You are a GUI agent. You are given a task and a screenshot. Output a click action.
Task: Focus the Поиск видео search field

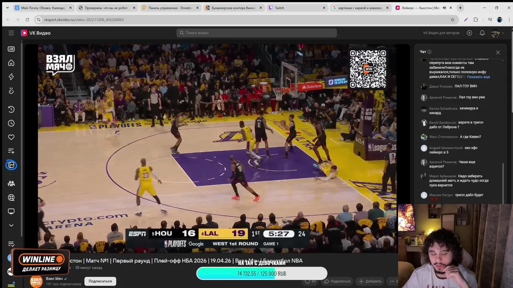(x=256, y=33)
